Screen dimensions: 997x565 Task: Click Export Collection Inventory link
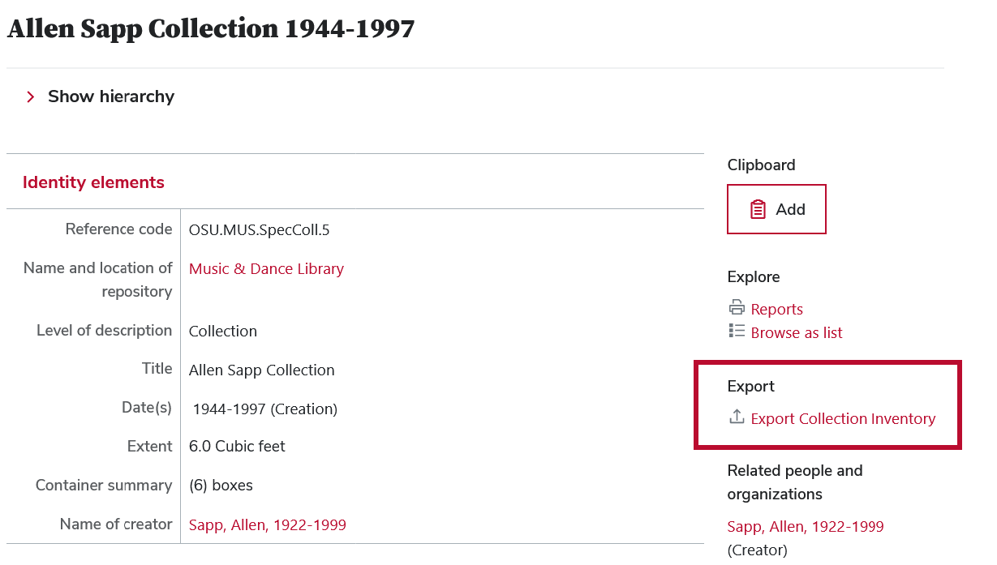point(843,418)
